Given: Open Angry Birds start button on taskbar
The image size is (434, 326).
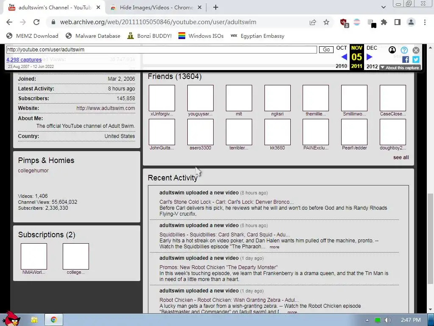Looking at the screenshot, I should point(11,319).
